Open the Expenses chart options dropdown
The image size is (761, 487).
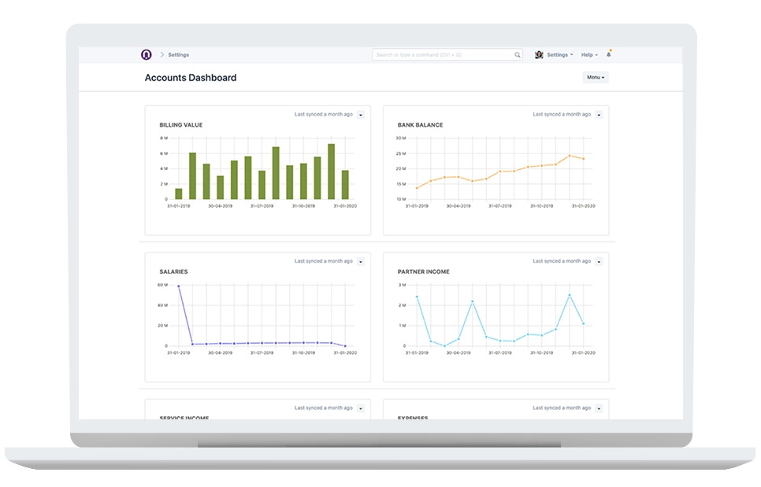pos(599,408)
